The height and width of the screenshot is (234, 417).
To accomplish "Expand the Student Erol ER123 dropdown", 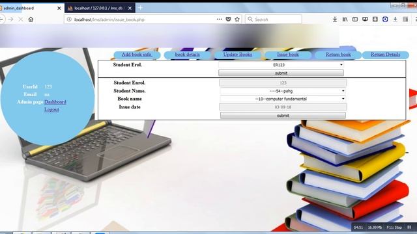I will pyautogui.click(x=281, y=65).
